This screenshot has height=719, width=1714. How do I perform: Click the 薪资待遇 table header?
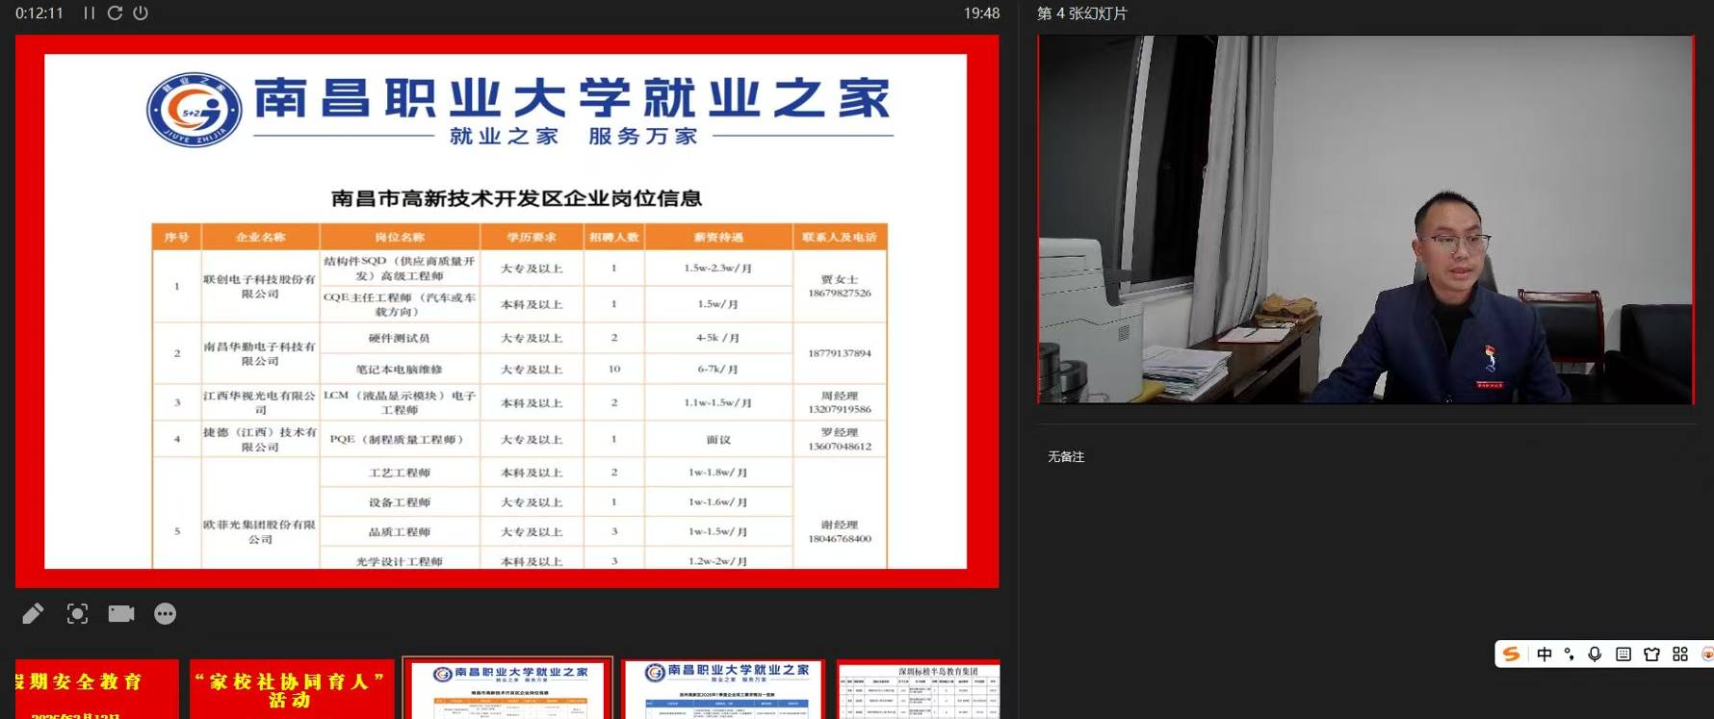click(718, 237)
